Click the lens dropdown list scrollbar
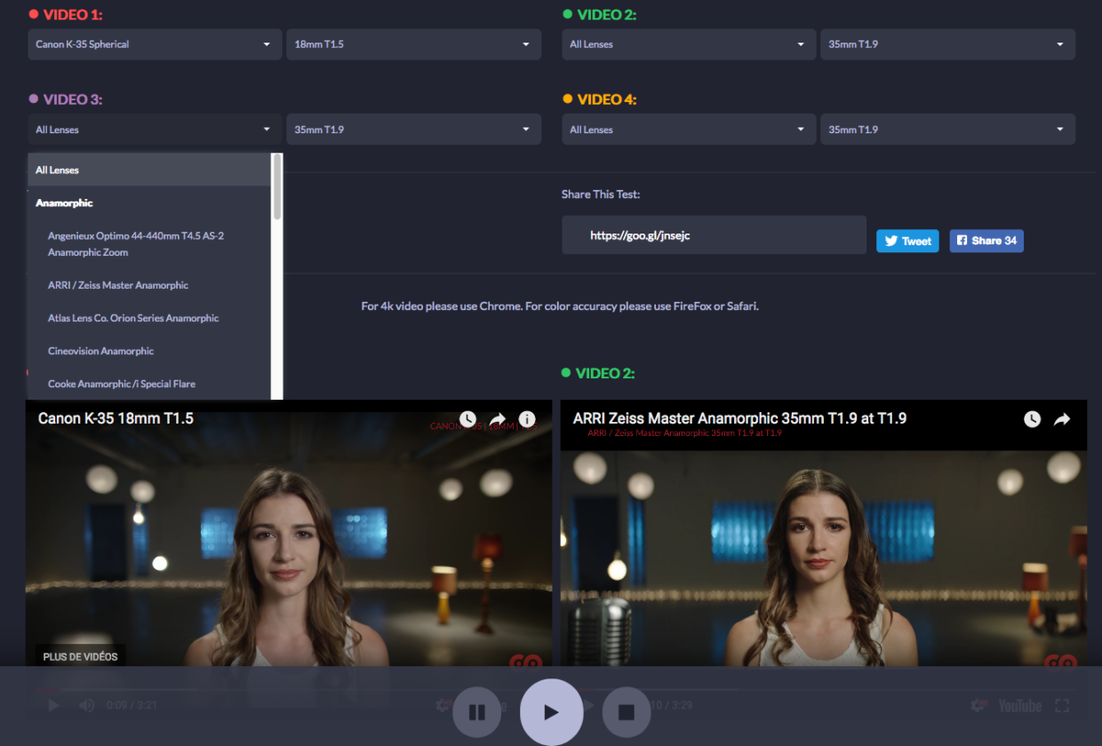Screen dimensions: 1102x746 click(277, 187)
